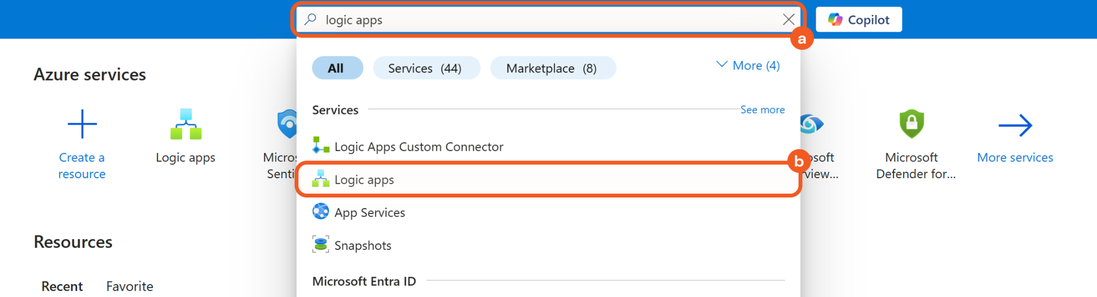Click inside the logic apps search field
The width and height of the screenshot is (1097, 297).
click(x=536, y=20)
